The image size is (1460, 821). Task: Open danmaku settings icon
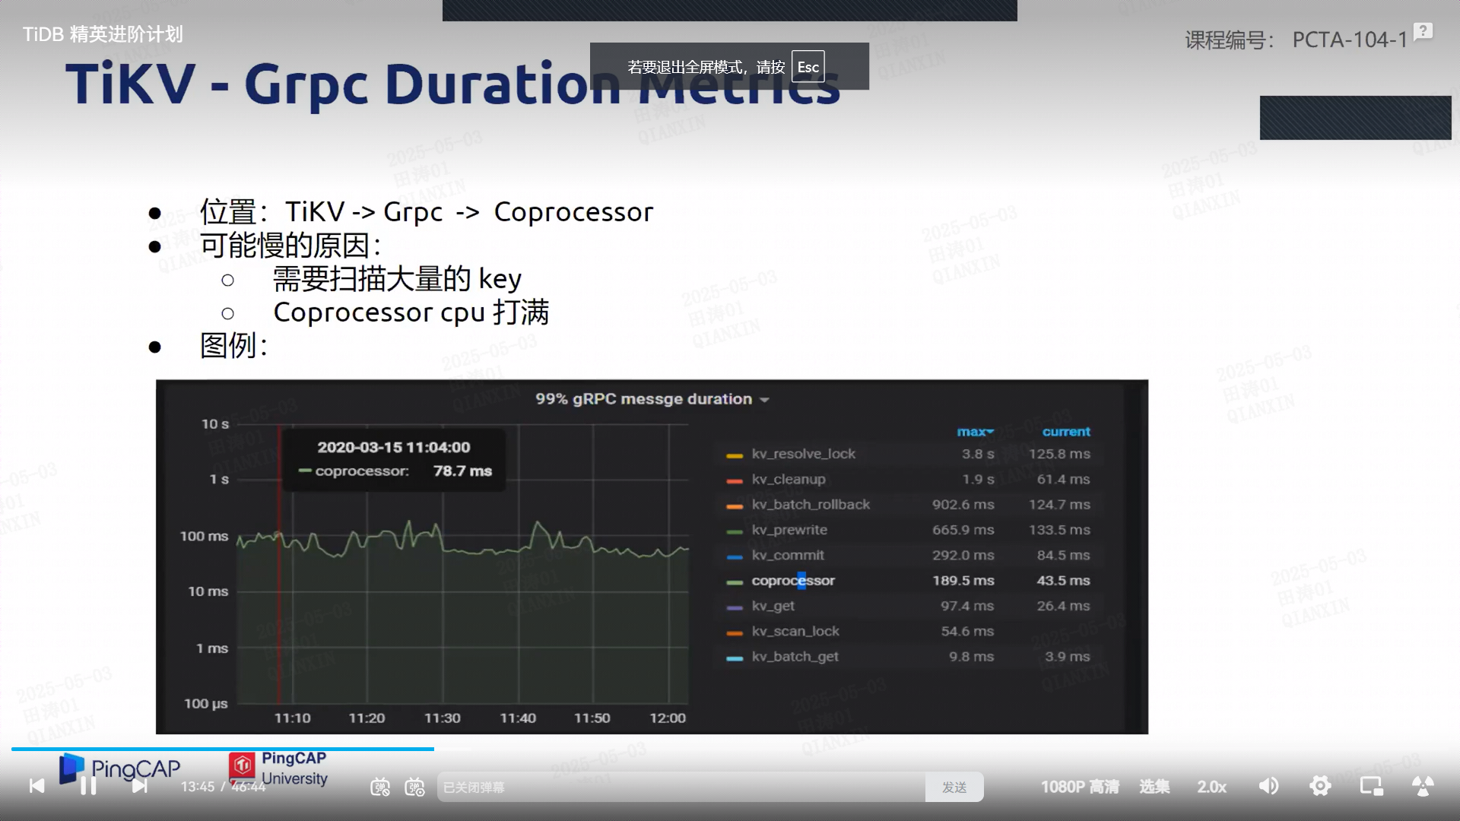tap(414, 787)
